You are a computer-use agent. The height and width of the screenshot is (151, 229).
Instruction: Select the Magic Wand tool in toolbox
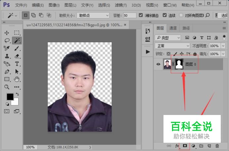point(17,41)
